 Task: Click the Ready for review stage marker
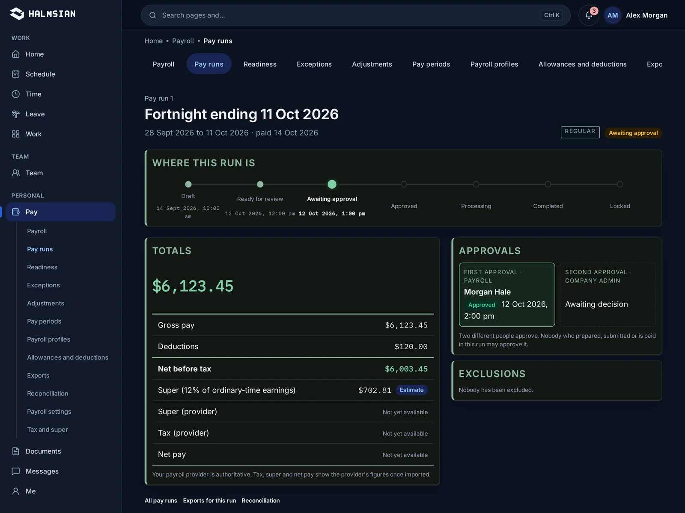tap(260, 184)
